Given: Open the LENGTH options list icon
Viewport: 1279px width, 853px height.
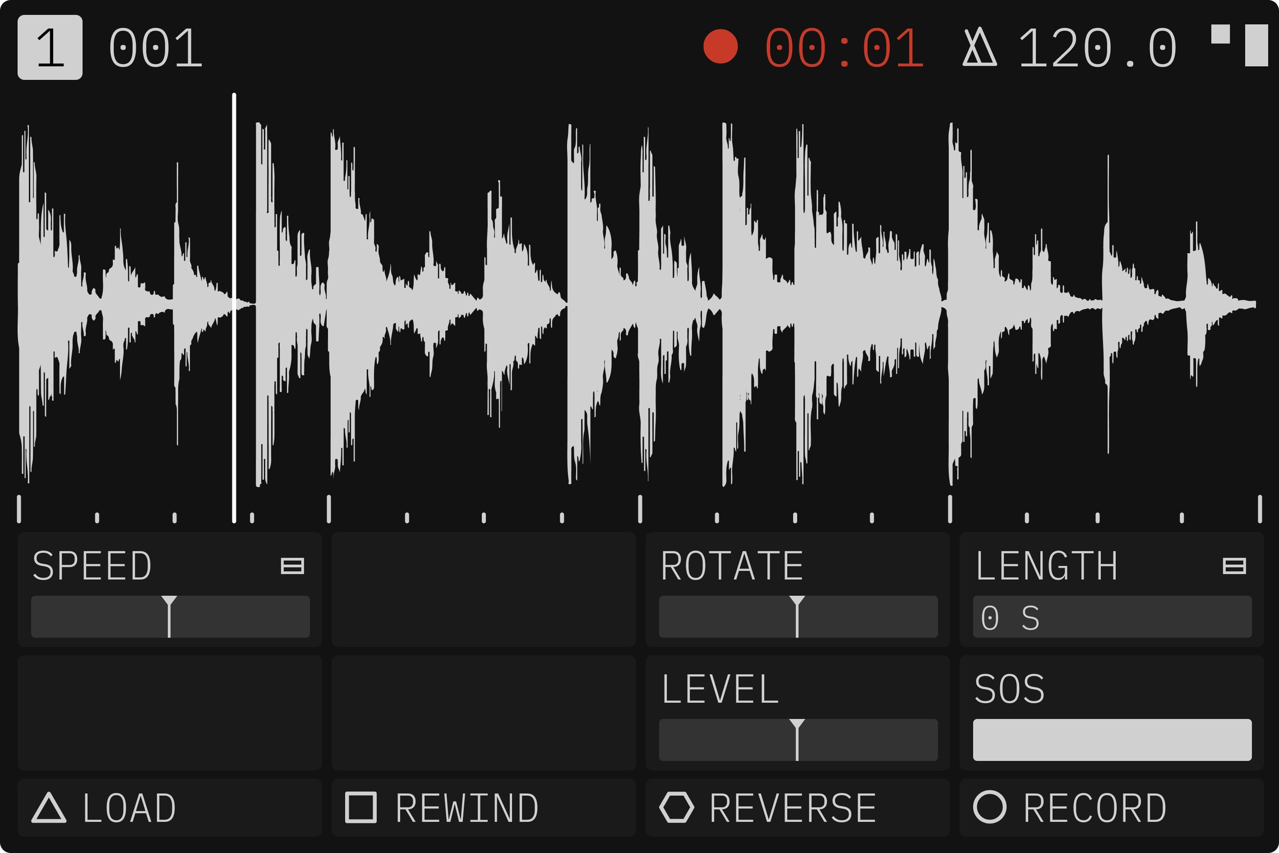Looking at the screenshot, I should [x=1234, y=566].
